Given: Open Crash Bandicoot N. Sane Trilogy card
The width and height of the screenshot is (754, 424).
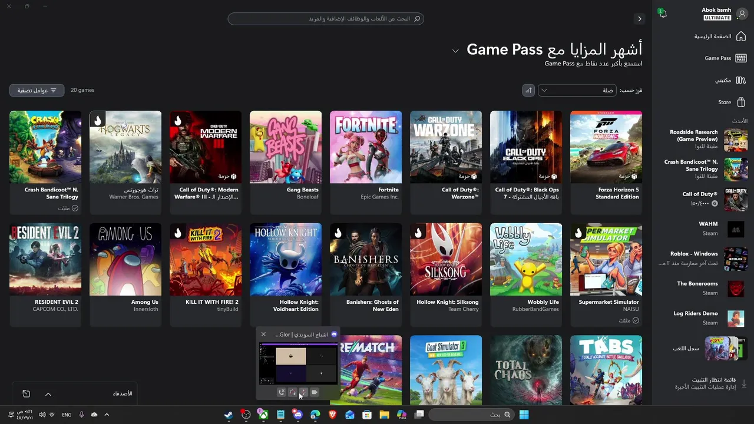Looking at the screenshot, I should pos(45,161).
